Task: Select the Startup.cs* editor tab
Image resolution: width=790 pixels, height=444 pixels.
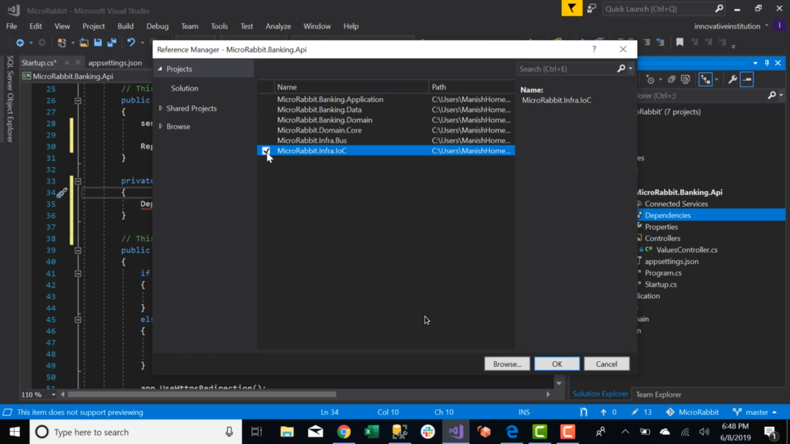Action: pos(39,62)
